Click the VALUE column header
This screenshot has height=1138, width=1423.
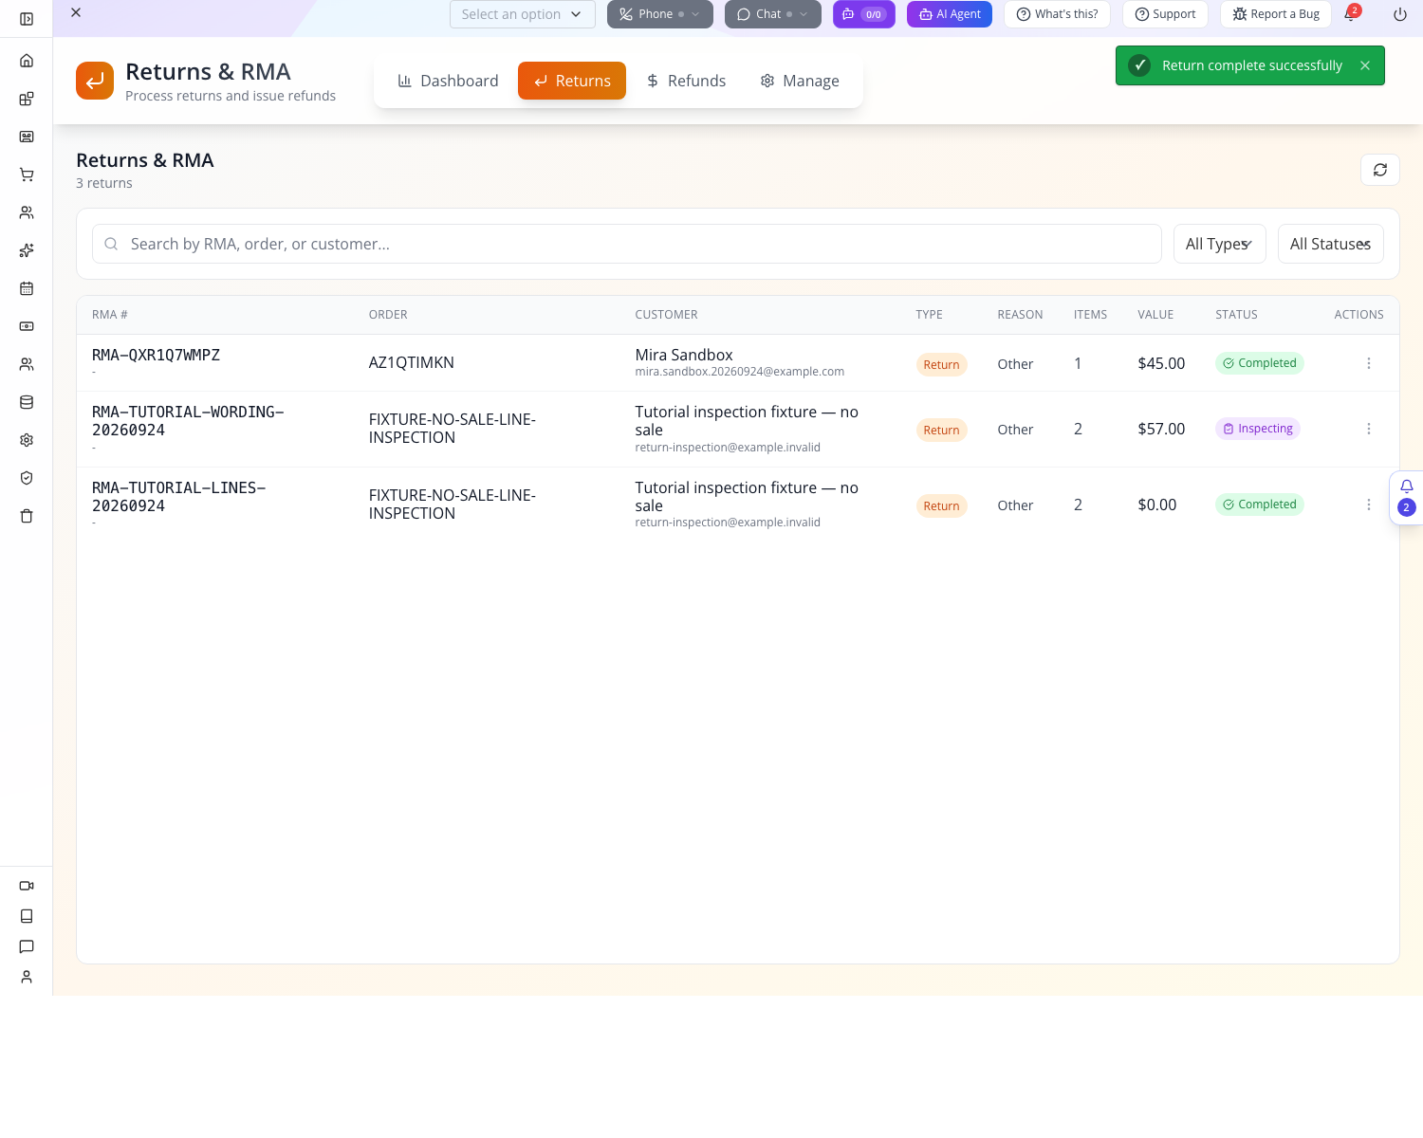[x=1155, y=315]
